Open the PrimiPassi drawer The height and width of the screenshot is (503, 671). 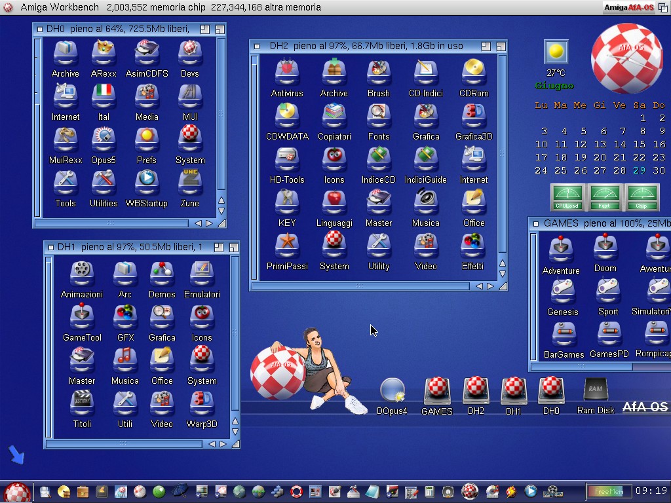[x=287, y=245]
